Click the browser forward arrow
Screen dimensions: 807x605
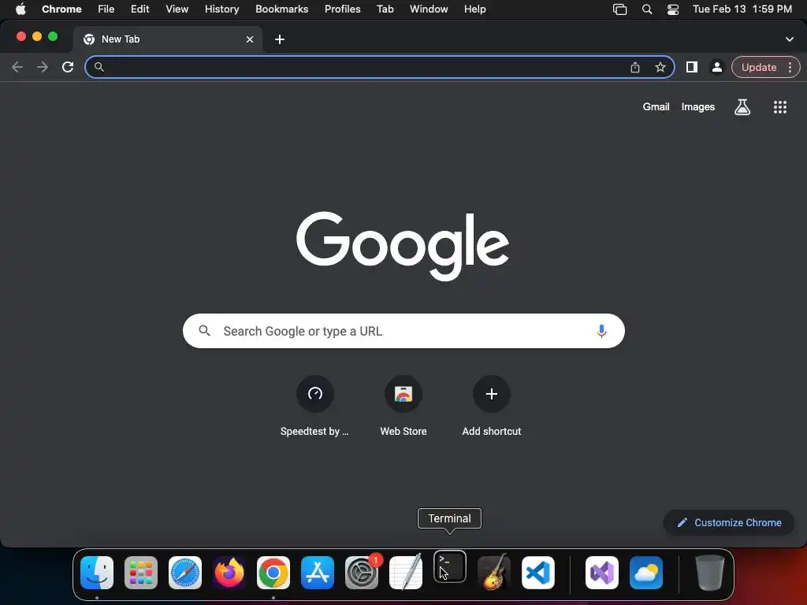43,67
